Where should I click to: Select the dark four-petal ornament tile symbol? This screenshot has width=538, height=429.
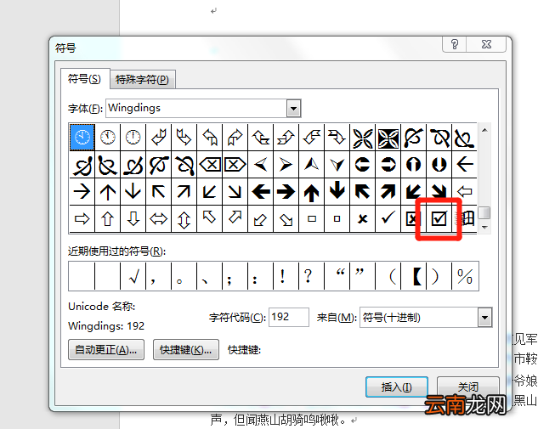click(x=388, y=137)
